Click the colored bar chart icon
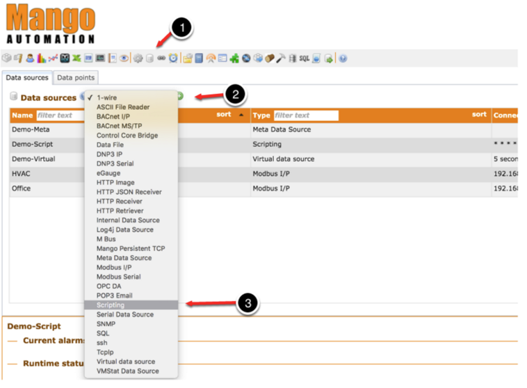This screenshot has height=388, width=527. (x=41, y=58)
